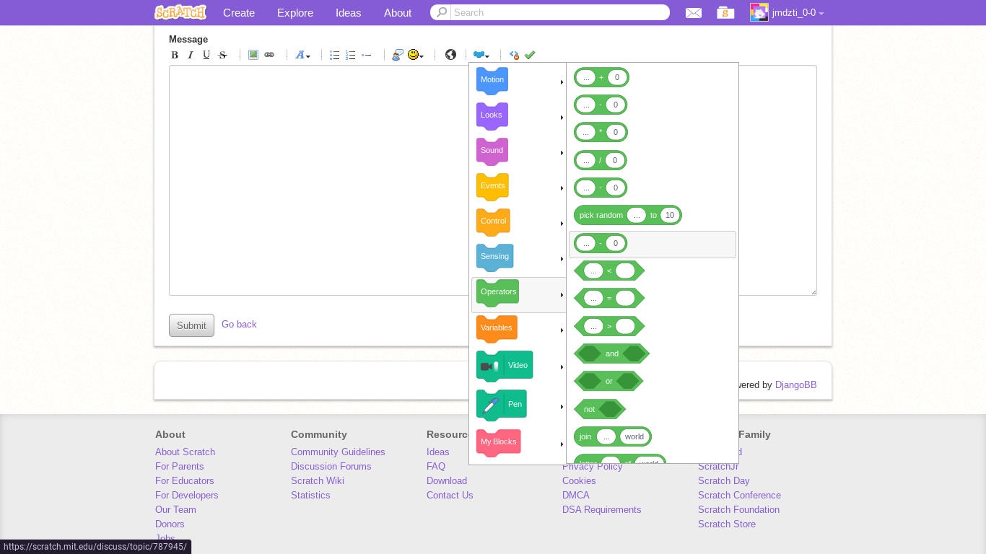Screen dimensions: 986x554
Task: Apply strikethrough formatting
Action: click(x=222, y=55)
